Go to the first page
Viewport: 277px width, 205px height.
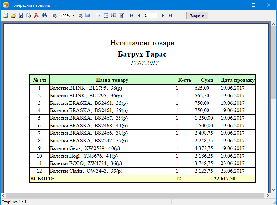132,15
